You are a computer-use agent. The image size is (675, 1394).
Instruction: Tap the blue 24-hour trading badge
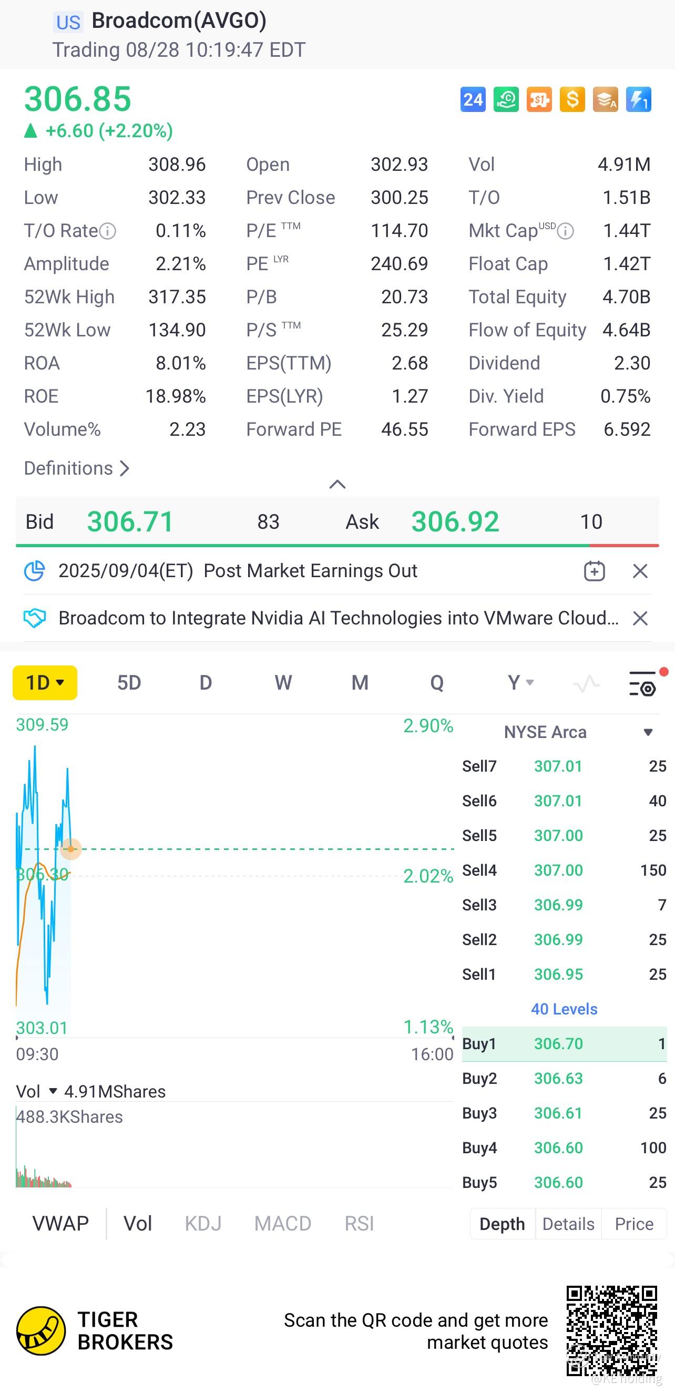click(x=473, y=99)
